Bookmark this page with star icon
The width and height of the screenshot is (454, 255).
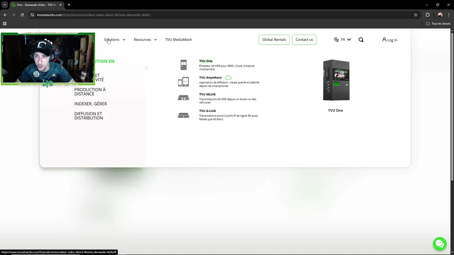(416, 15)
